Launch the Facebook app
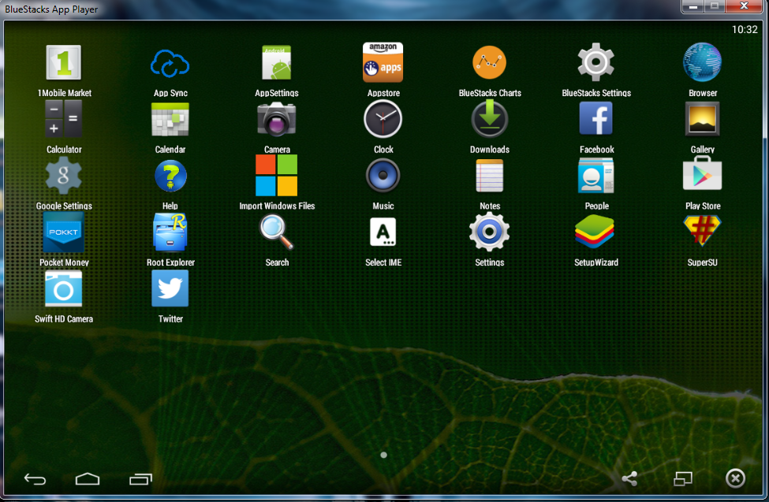 point(596,118)
